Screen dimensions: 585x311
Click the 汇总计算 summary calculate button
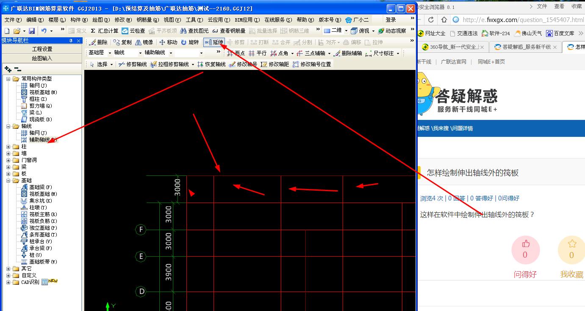[104, 31]
